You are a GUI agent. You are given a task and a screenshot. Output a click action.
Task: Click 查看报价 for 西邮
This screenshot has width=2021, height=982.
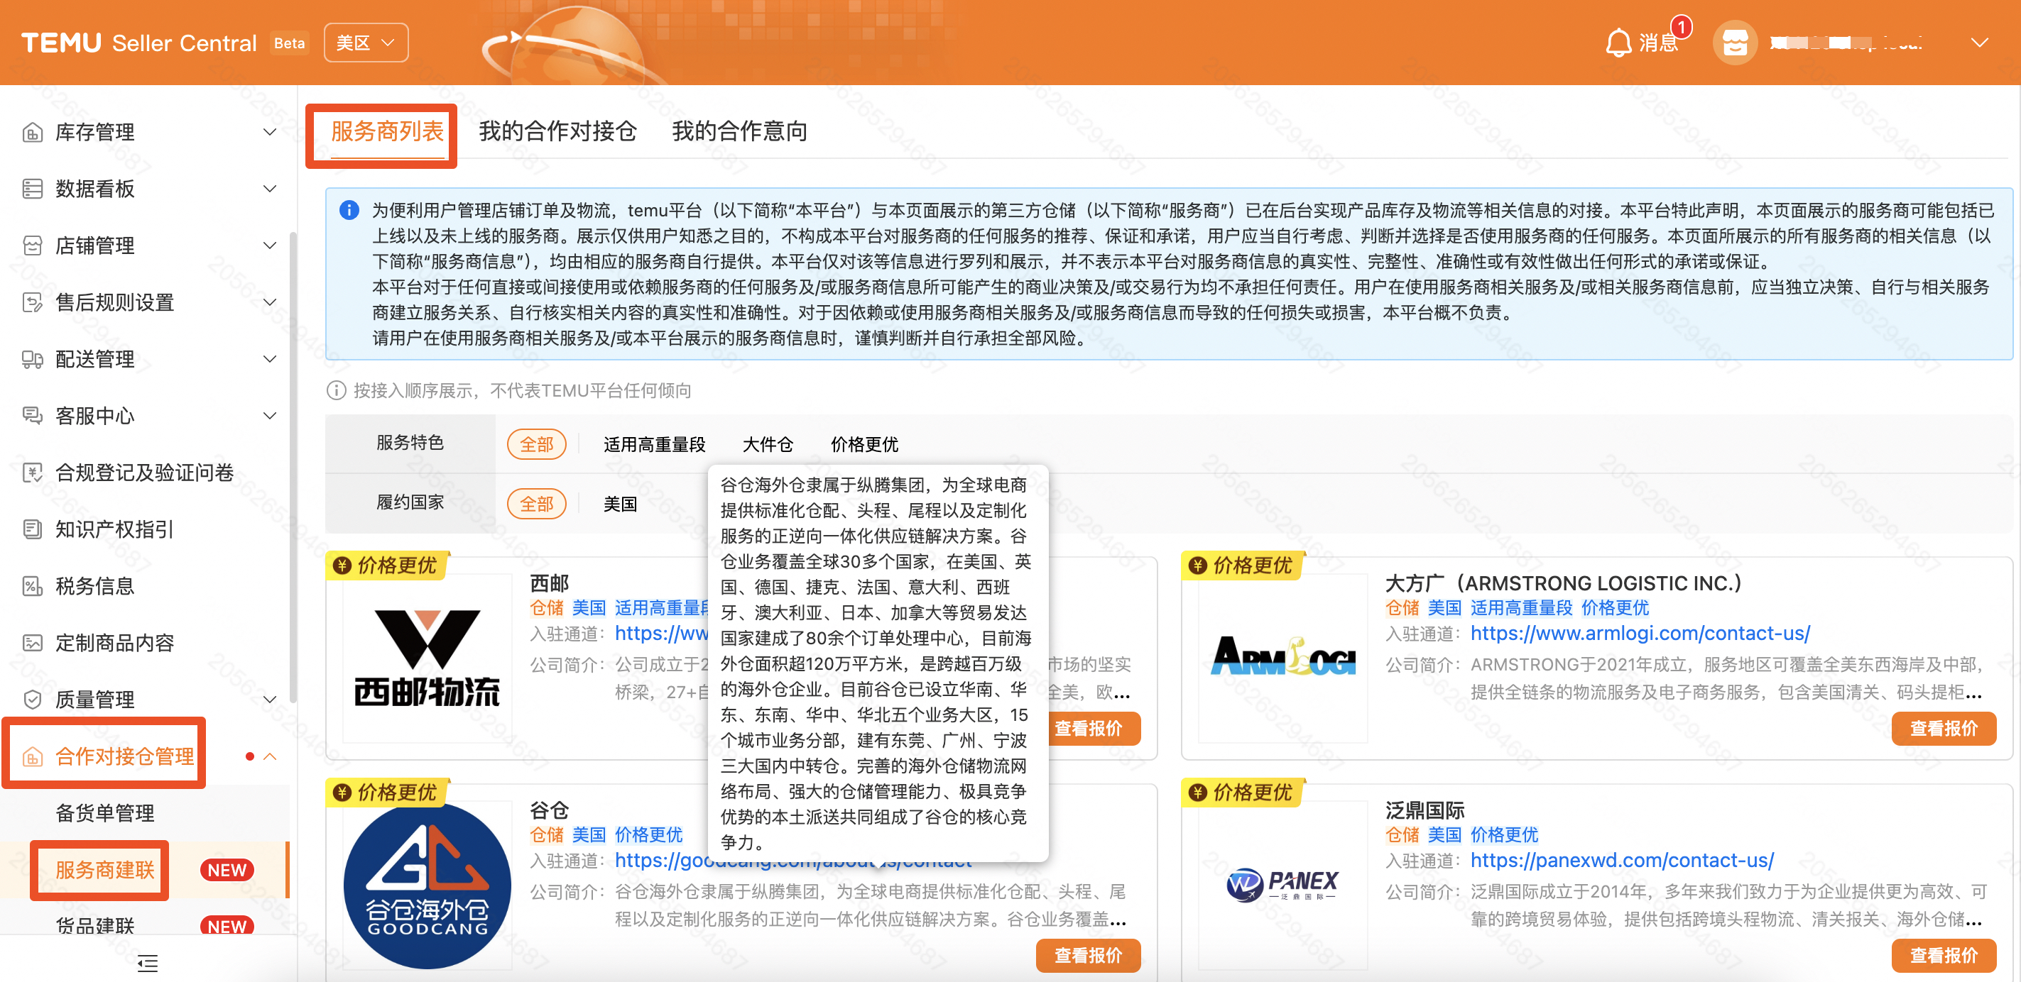coord(1094,729)
